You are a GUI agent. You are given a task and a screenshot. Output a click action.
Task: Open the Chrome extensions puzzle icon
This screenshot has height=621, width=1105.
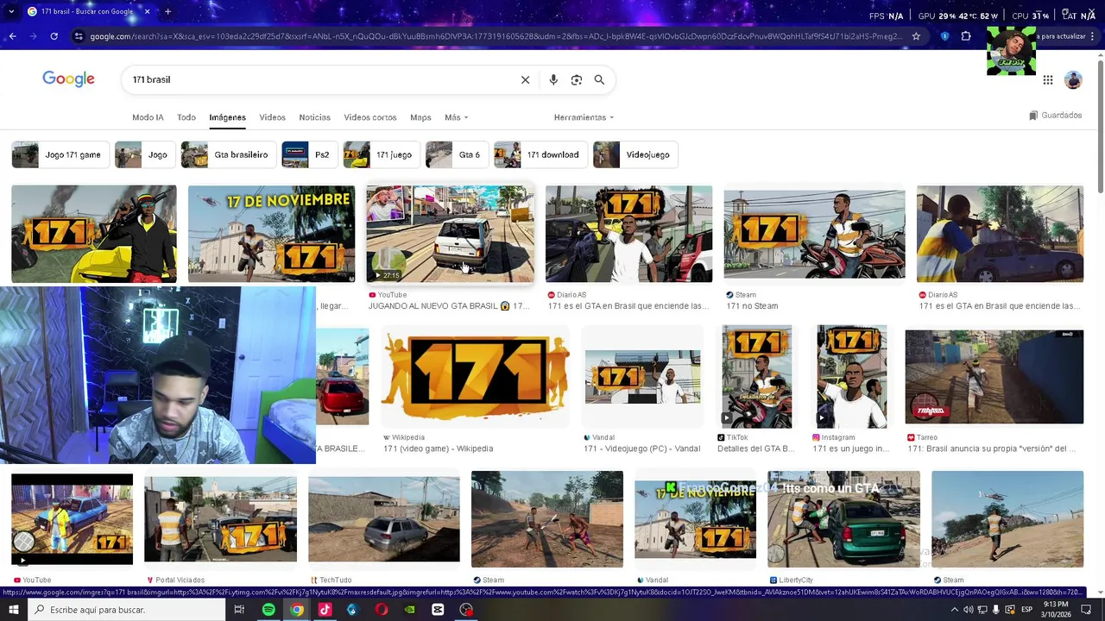point(966,36)
